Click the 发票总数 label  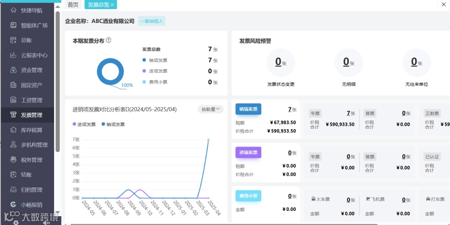pos(151,49)
